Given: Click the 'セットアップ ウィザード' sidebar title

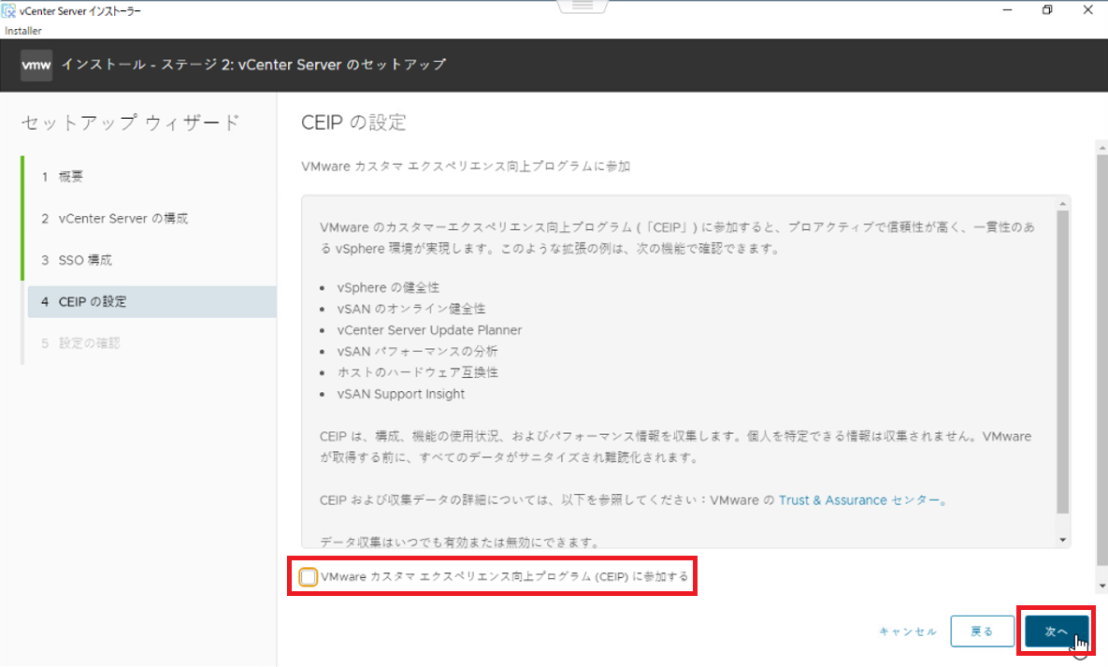Looking at the screenshot, I should 131,123.
